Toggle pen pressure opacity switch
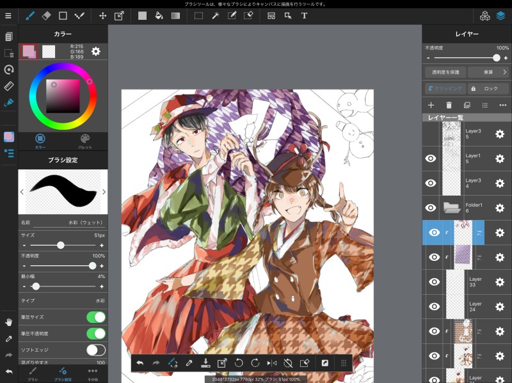The height and width of the screenshot is (383, 512). pos(96,333)
